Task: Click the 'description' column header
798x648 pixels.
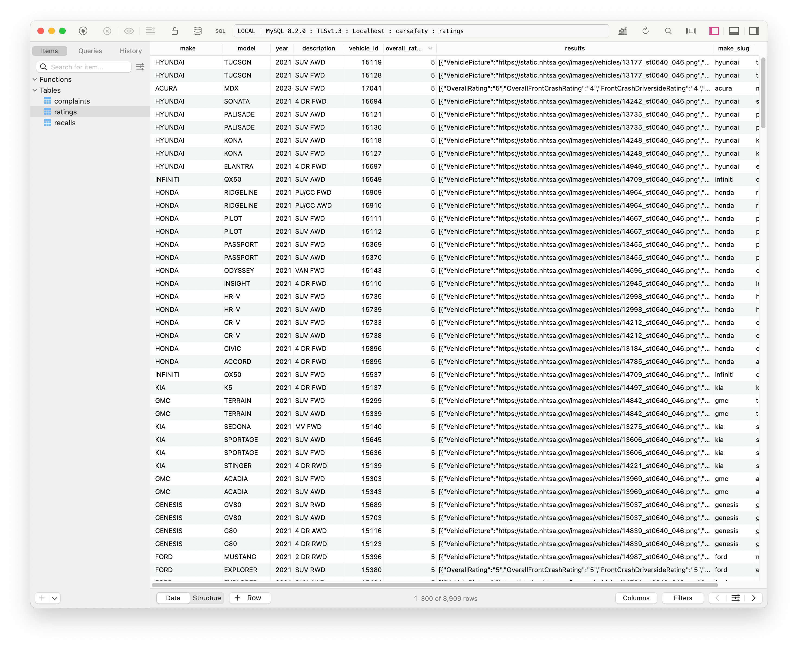Action: 318,48
